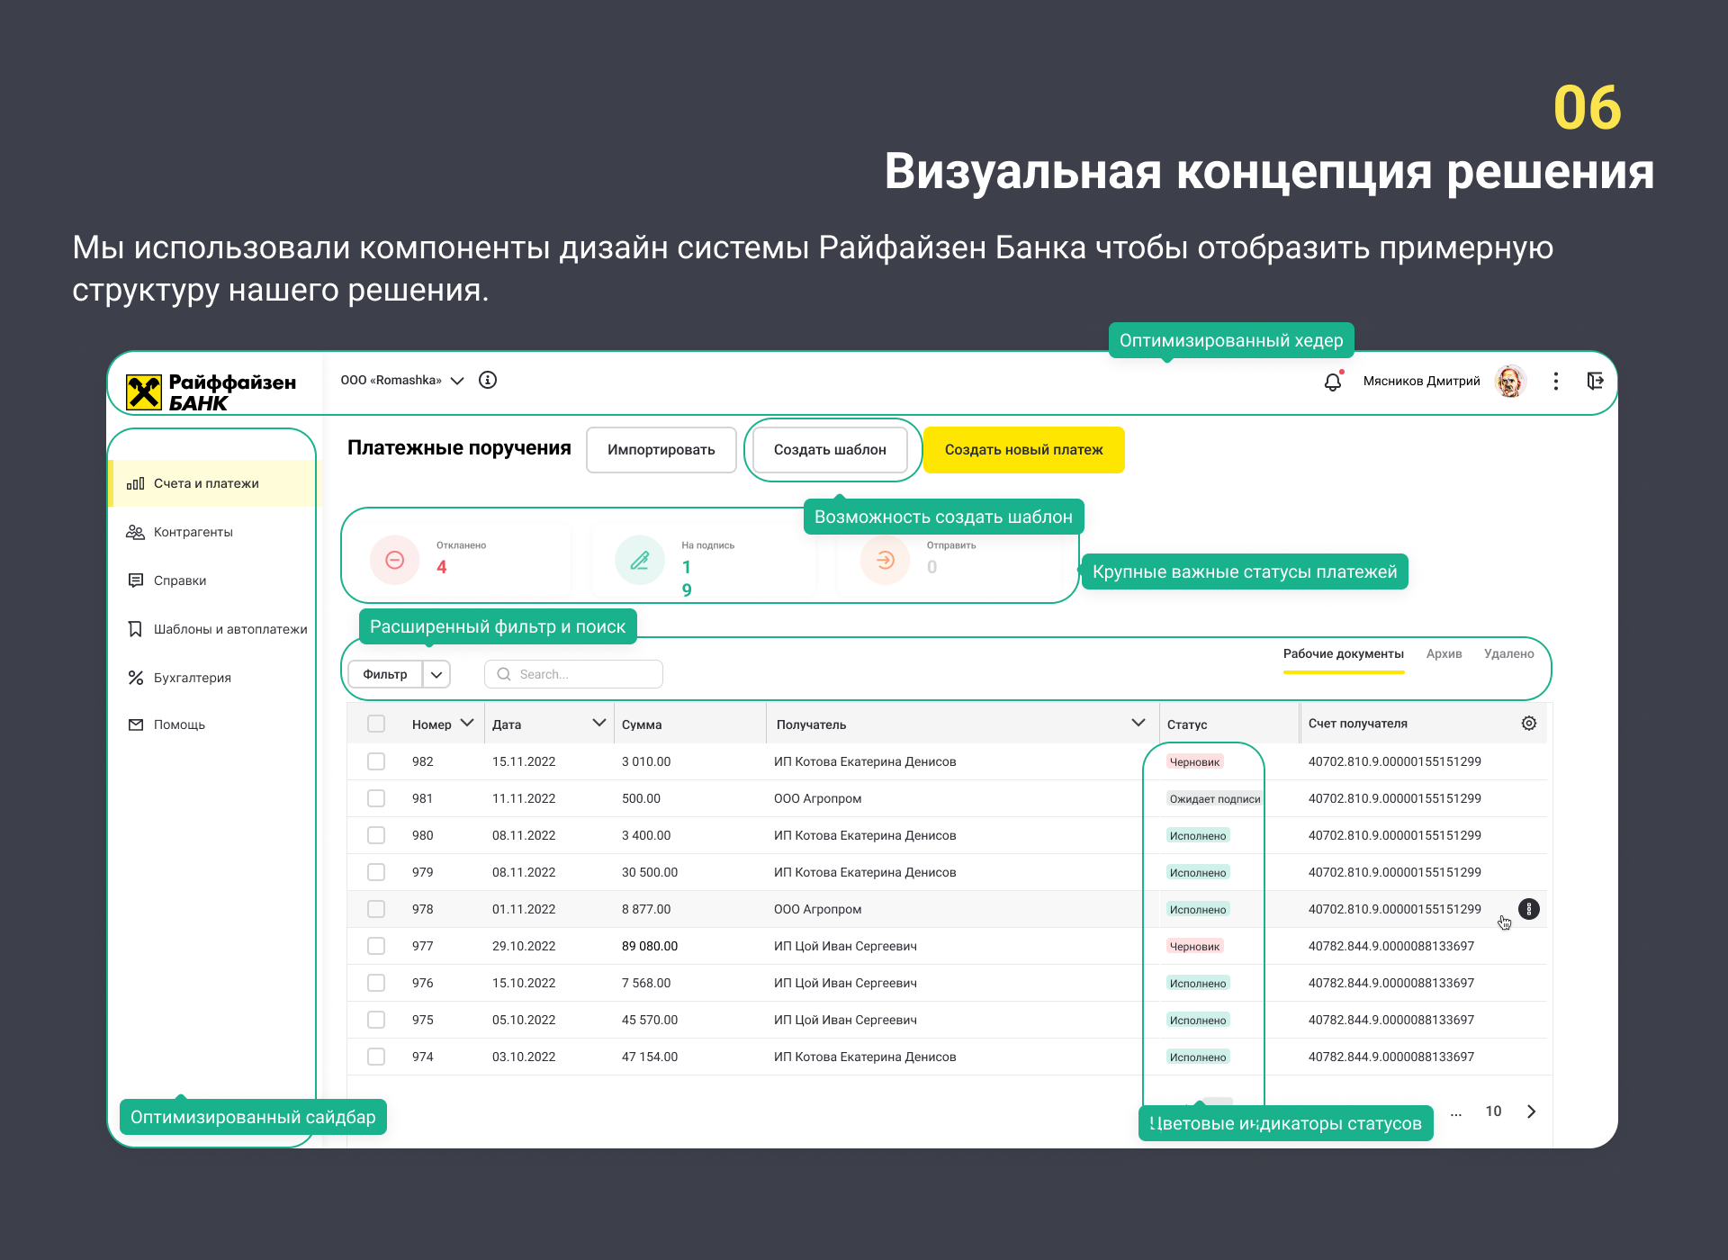
Task: Open row actions menu for payment 978
Action: (1528, 909)
